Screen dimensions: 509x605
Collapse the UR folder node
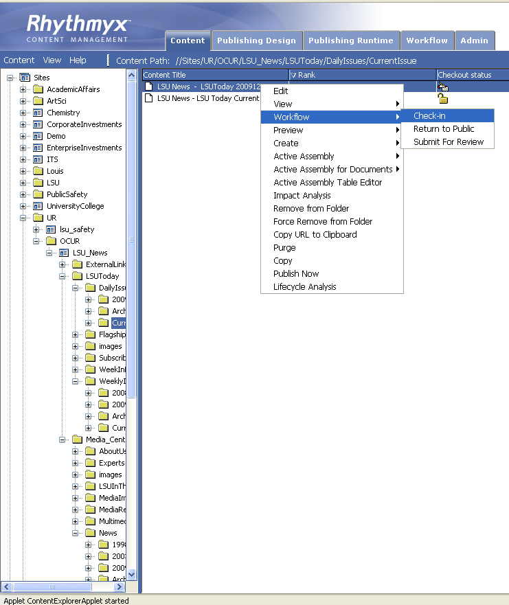pyautogui.click(x=23, y=218)
